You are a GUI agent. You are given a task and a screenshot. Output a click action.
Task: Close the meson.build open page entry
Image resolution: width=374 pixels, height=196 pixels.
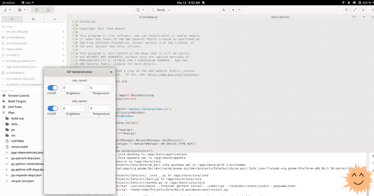pyautogui.click(x=63, y=49)
